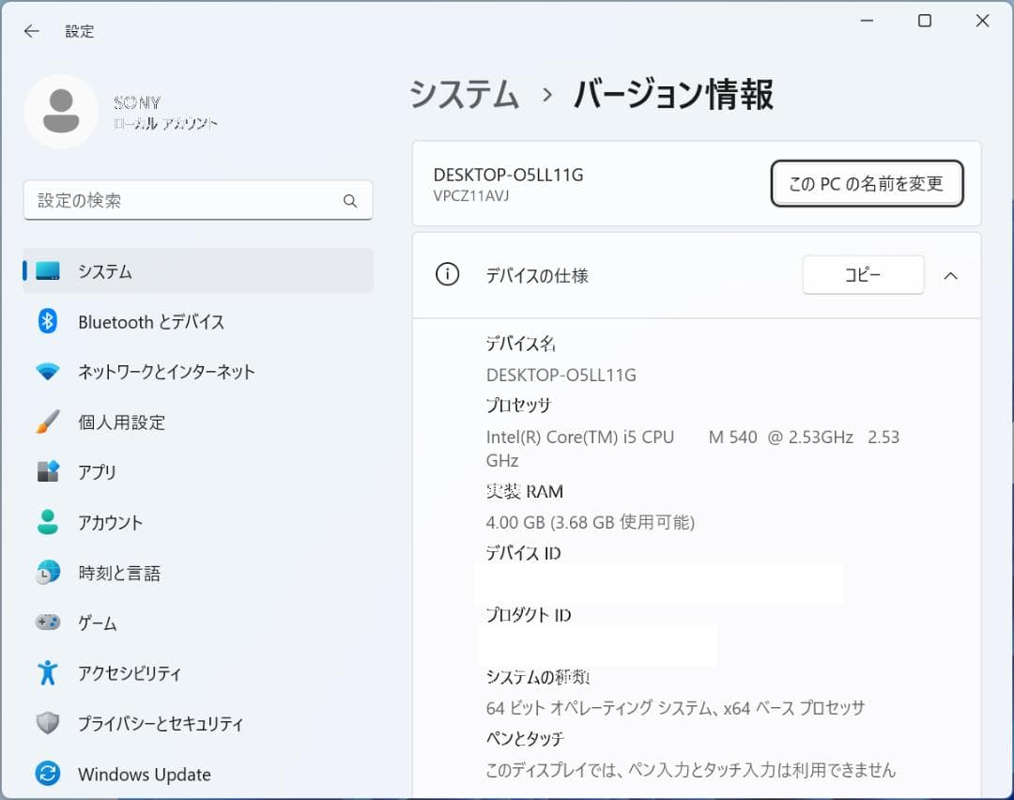
Task: Open Windows Update settings page
Action: 198,774
